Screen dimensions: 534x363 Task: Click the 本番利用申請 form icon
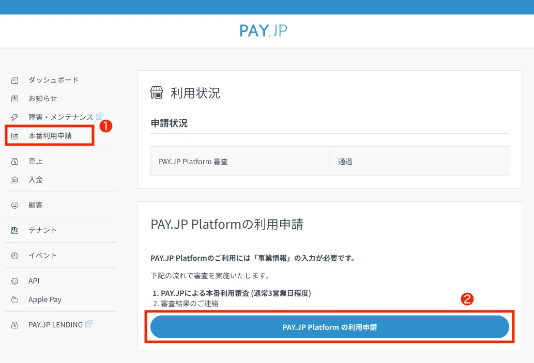[14, 136]
